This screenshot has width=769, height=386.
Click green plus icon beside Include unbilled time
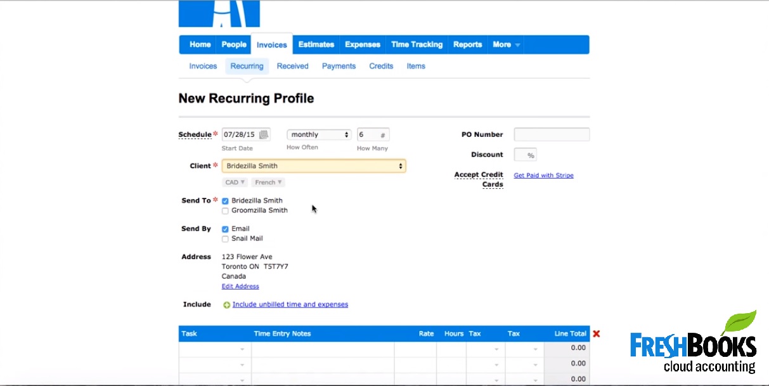tap(226, 305)
